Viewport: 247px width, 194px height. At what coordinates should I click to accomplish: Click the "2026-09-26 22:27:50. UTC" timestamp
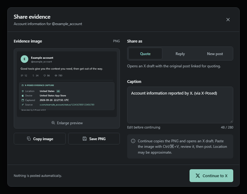[54, 100]
